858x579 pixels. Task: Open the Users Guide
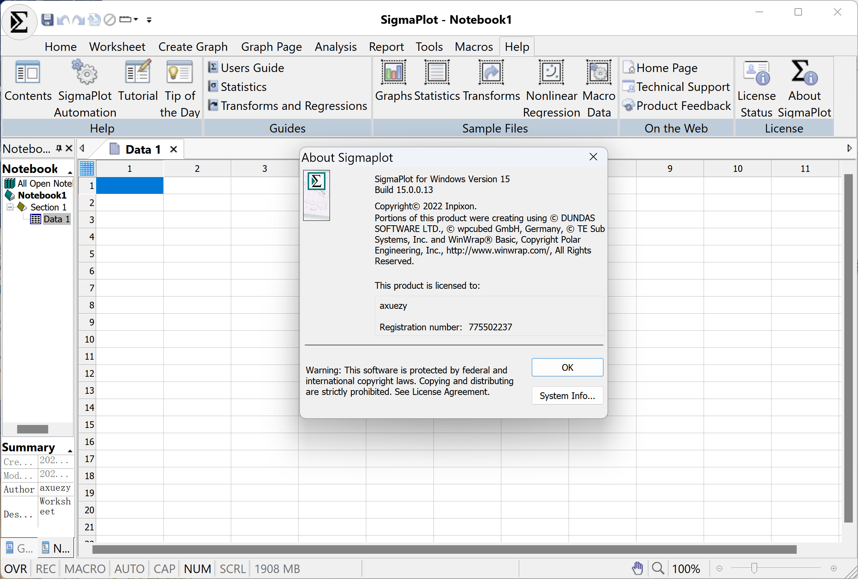click(x=246, y=68)
